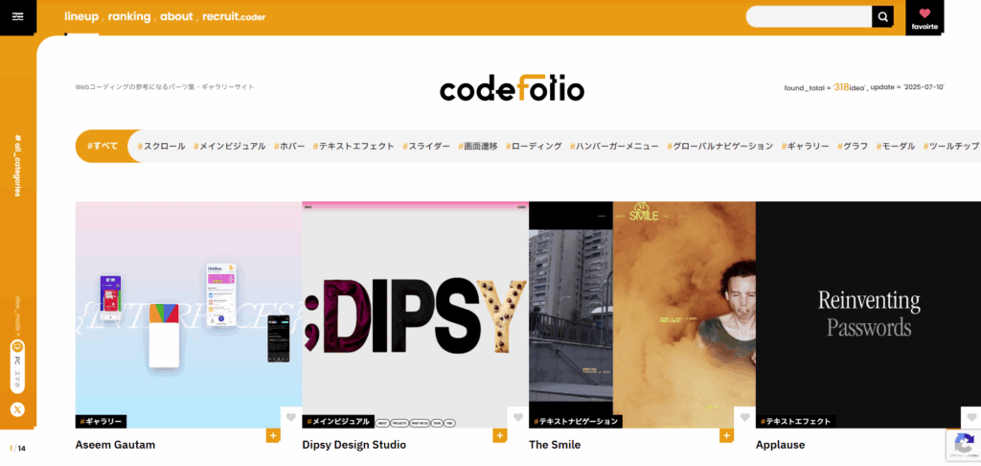Filter by #メインビジュアル category
981x466 pixels.
click(230, 146)
